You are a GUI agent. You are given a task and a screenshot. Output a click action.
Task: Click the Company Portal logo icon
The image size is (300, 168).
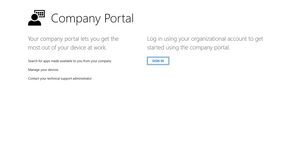[36, 18]
